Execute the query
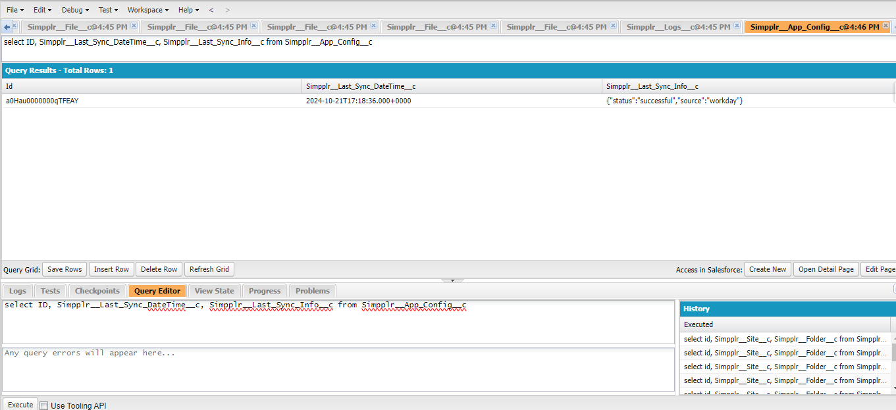 tap(20, 405)
